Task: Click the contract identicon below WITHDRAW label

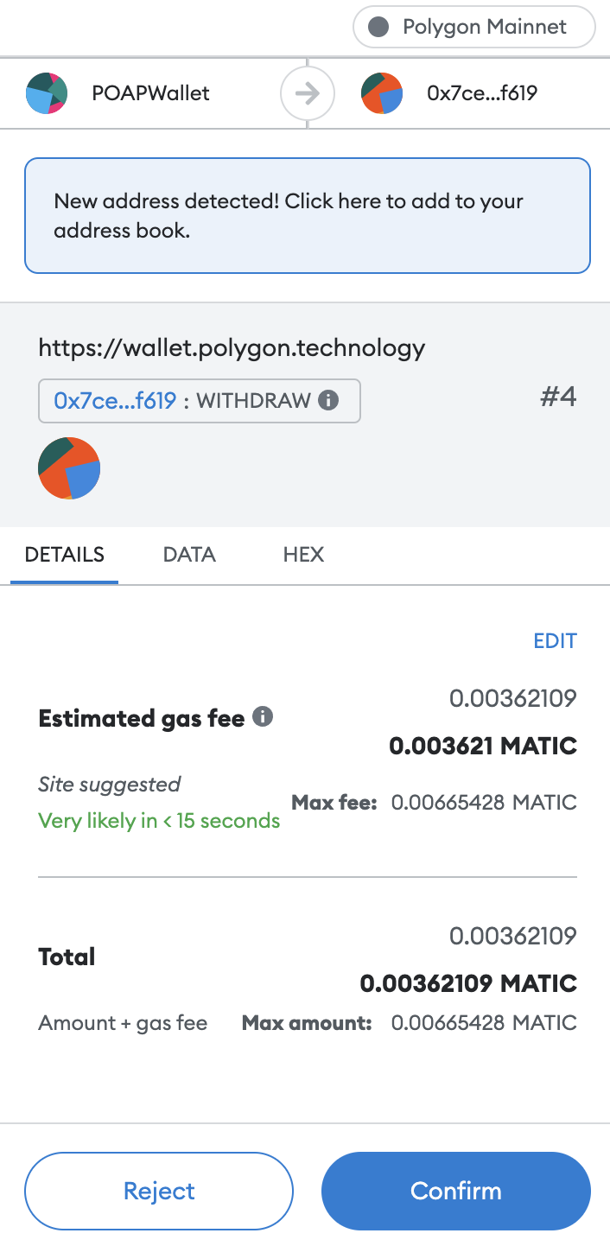Action: tap(69, 468)
